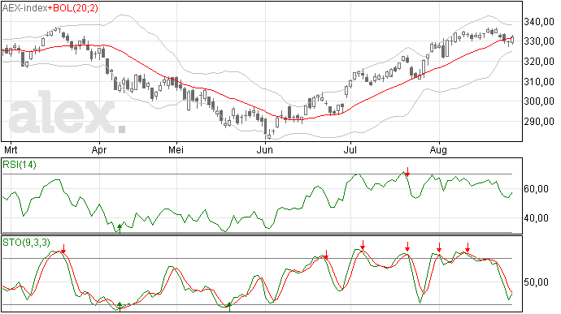This screenshot has height=314, width=561.
Task: Click the red sell arrow on RSI panel
Action: pos(407,171)
